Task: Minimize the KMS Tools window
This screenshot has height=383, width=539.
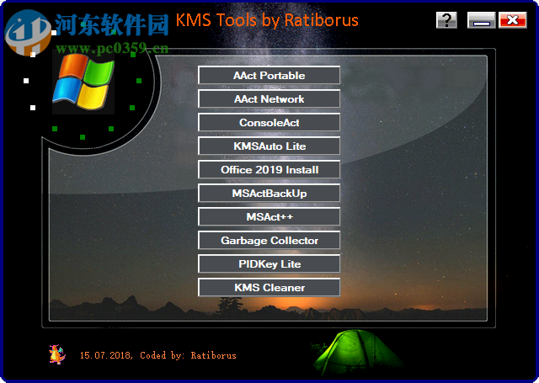Action: [481, 20]
